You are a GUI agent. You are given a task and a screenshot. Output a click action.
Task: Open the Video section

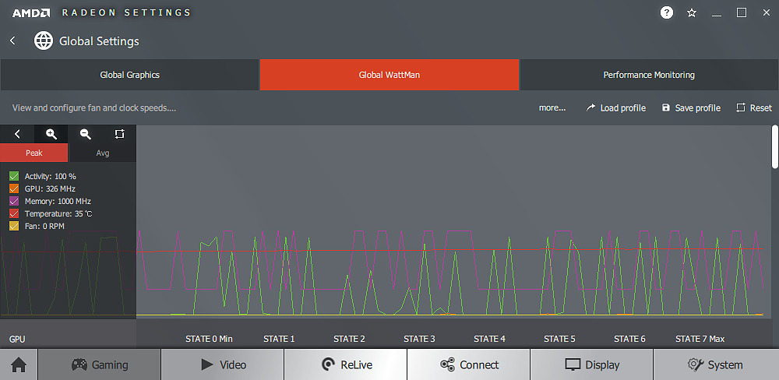(x=223, y=365)
